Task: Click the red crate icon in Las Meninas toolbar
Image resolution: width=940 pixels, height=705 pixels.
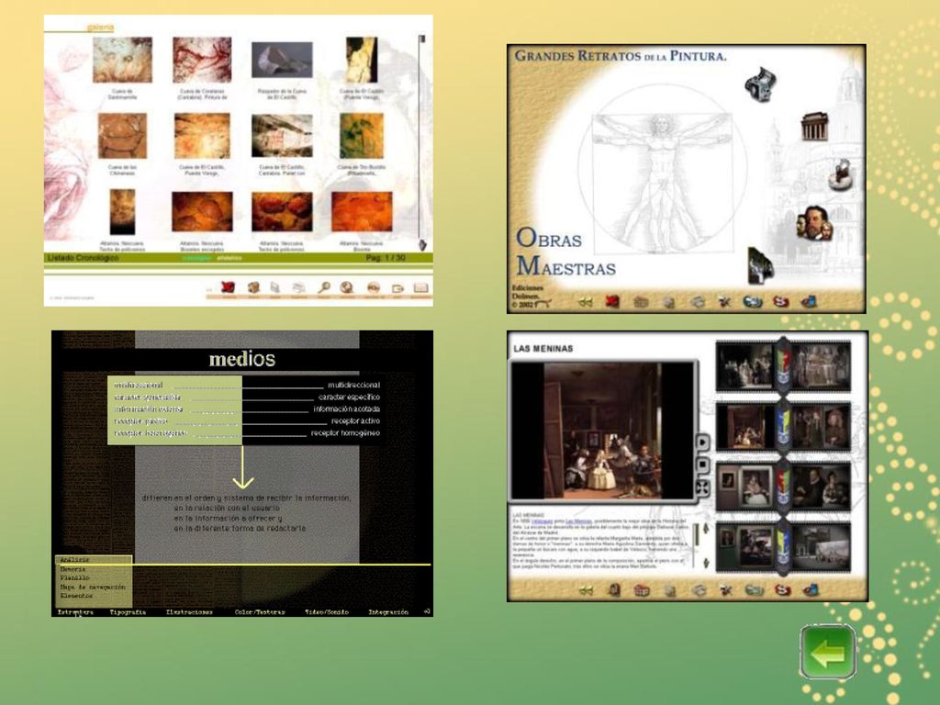Action: (x=642, y=590)
